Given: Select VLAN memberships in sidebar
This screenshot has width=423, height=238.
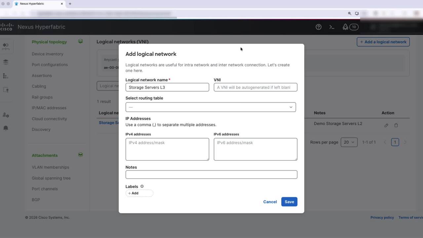Looking at the screenshot, I should point(50,167).
